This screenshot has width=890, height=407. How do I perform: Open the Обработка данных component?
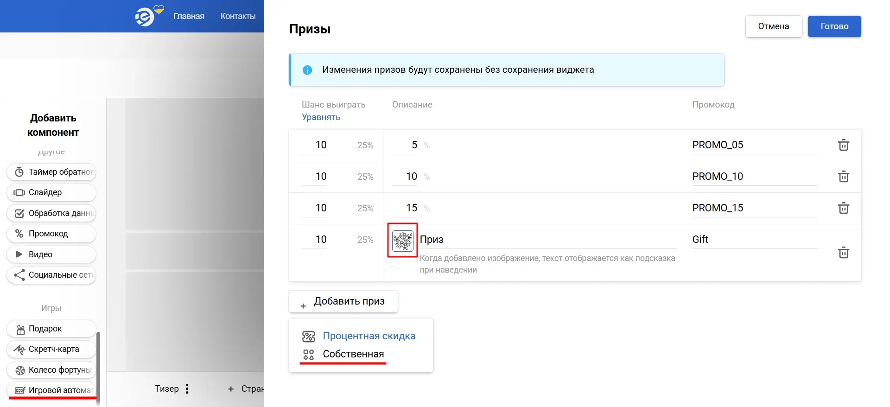[51, 213]
